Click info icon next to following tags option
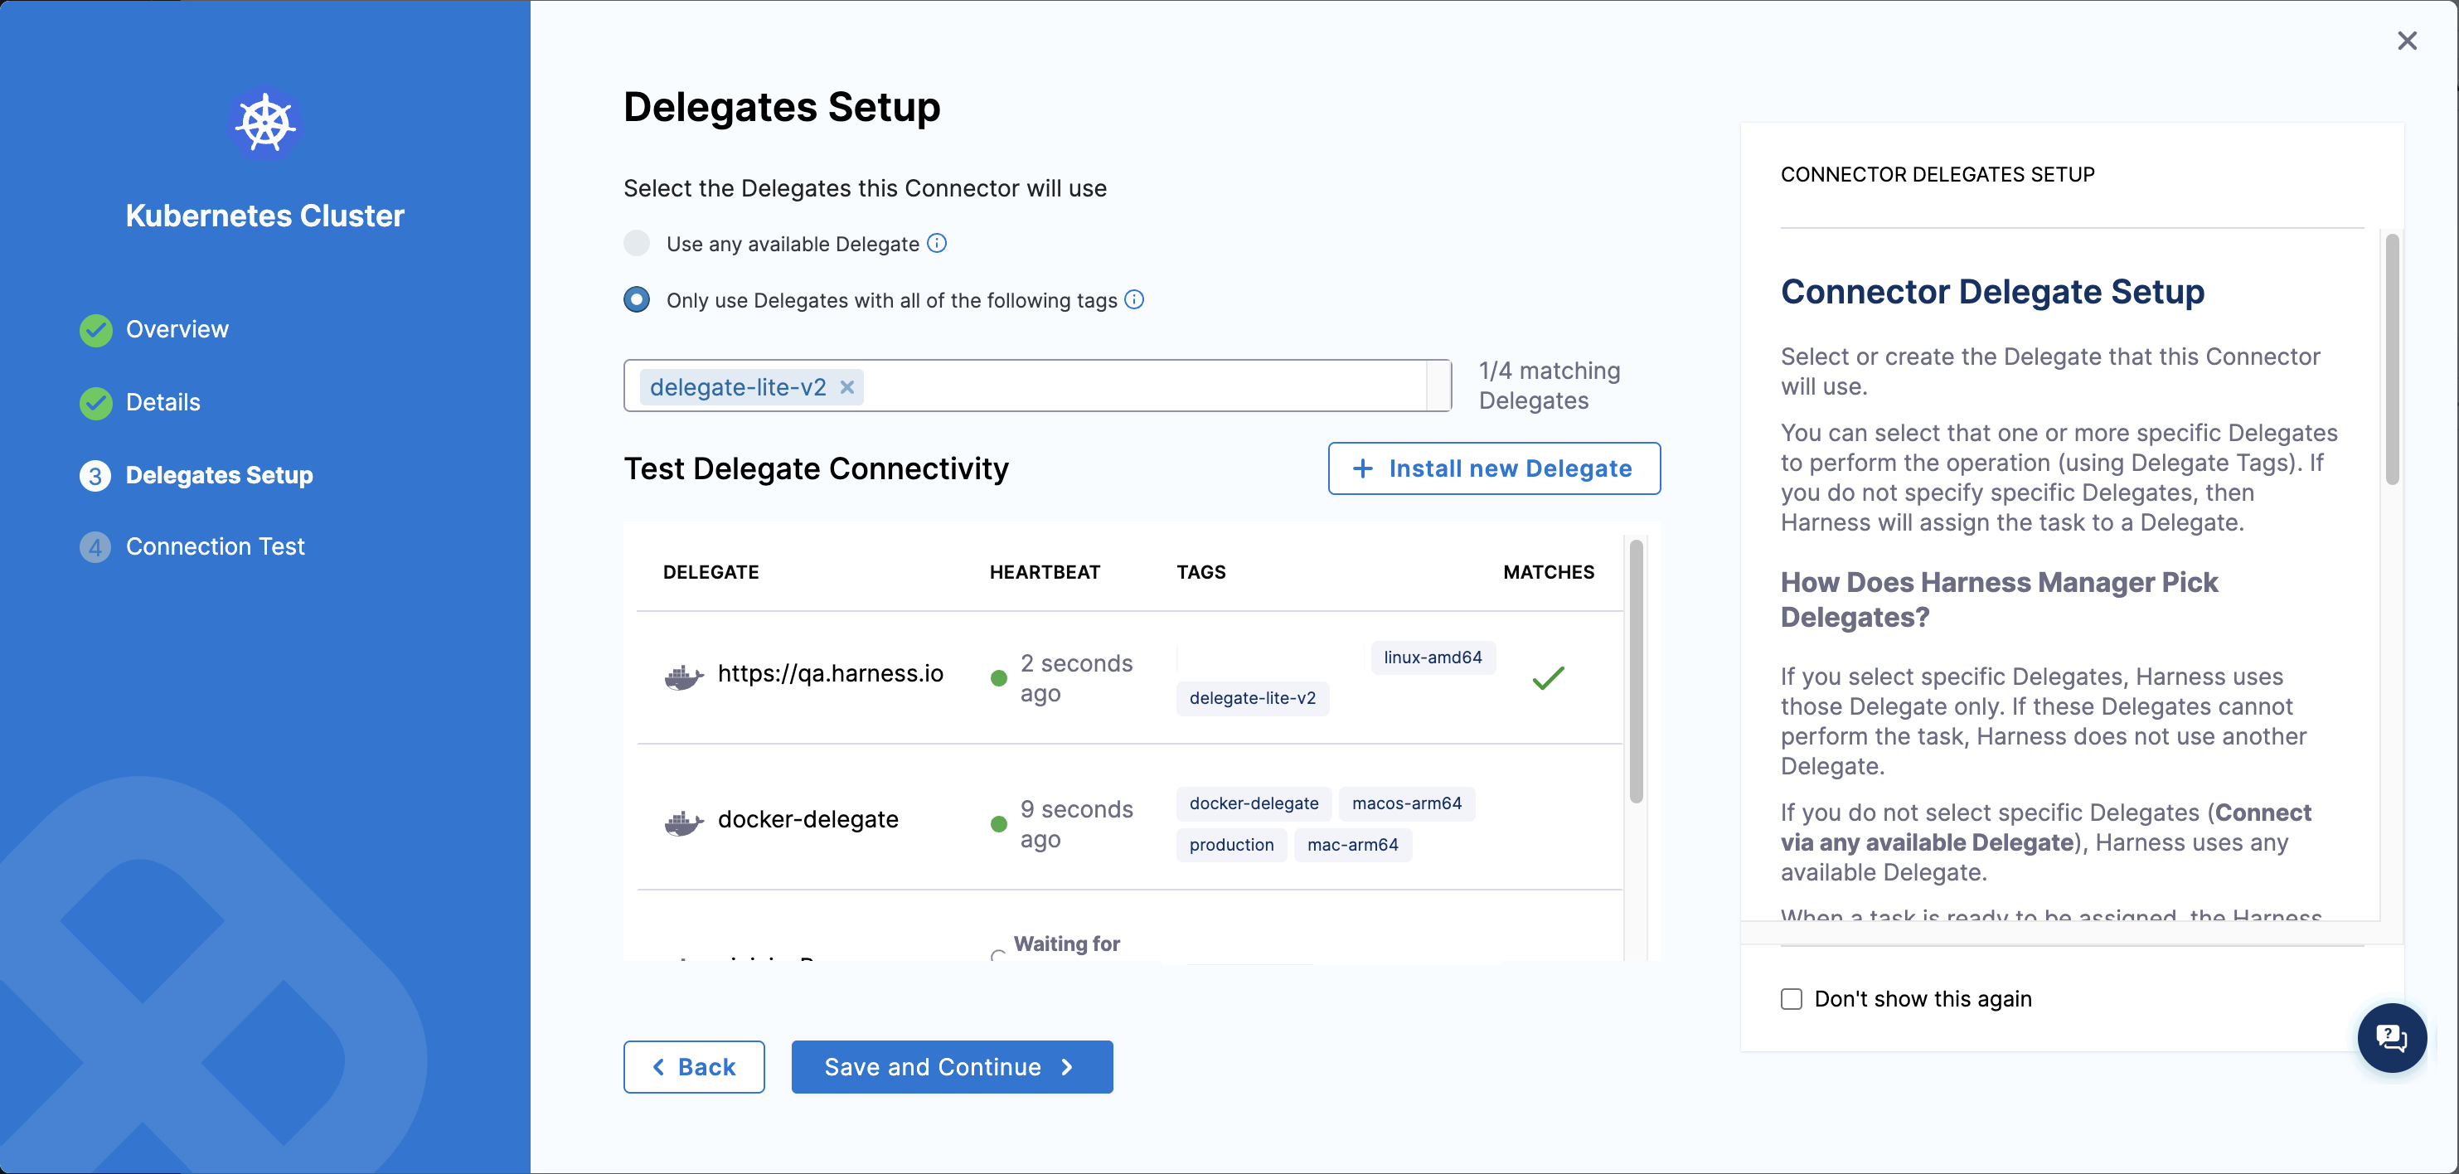2459x1174 pixels. 1134,299
